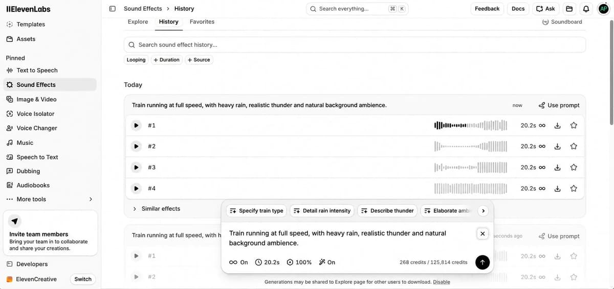Open the folder icon in top bar
The width and height of the screenshot is (614, 289).
[569, 9]
